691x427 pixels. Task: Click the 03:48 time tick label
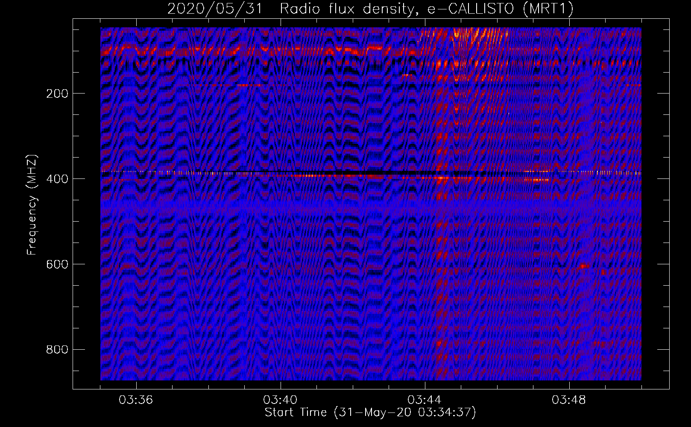(x=569, y=400)
